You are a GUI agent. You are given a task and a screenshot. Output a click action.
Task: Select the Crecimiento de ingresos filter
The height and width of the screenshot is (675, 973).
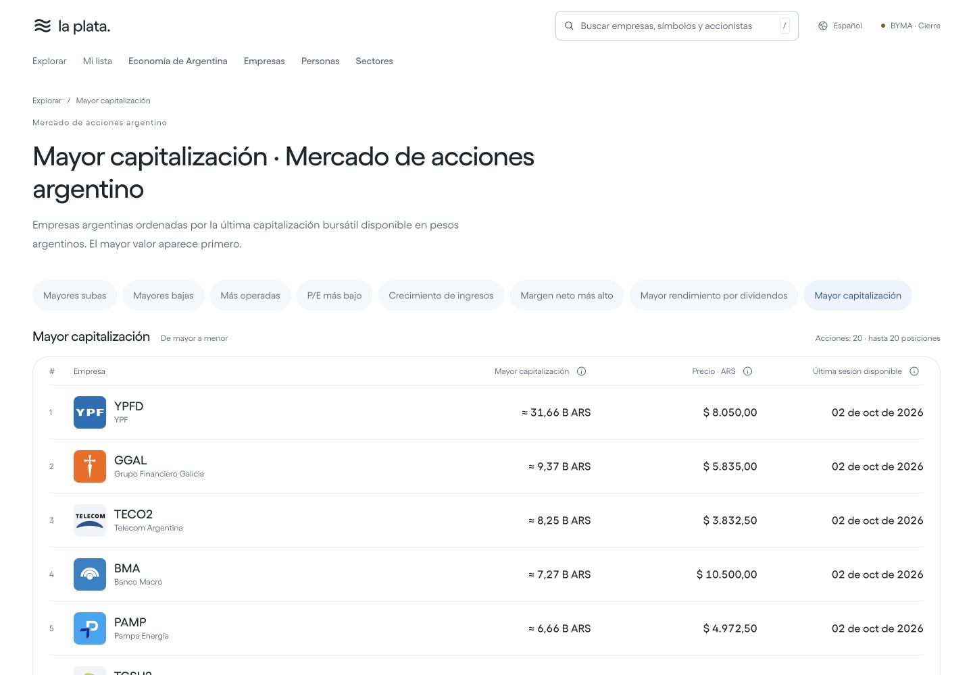pyautogui.click(x=441, y=296)
